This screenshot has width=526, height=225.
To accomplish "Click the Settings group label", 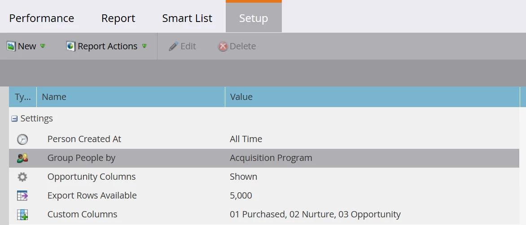I will click(36, 118).
